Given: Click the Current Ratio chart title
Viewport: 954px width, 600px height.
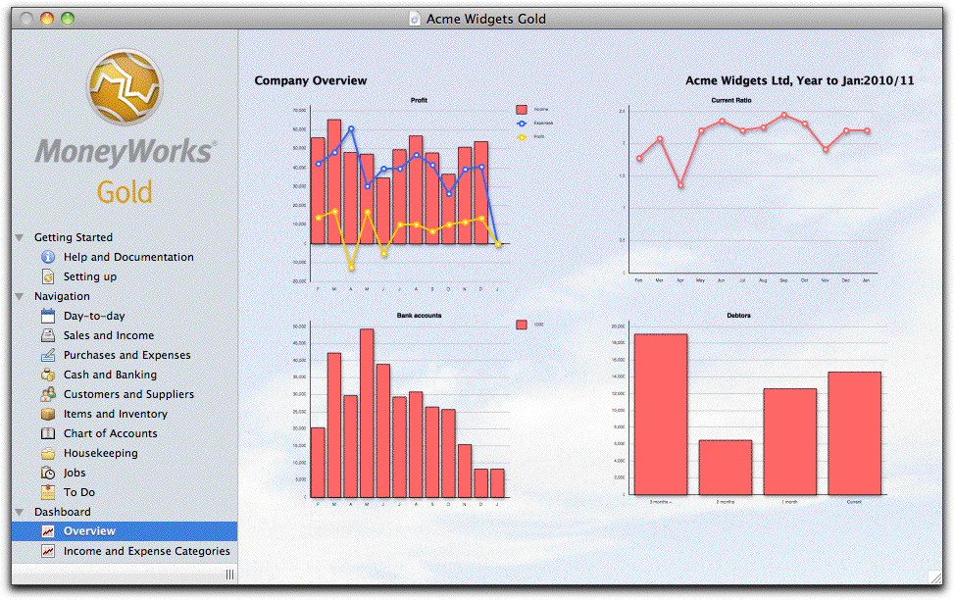Looking at the screenshot, I should (x=731, y=100).
